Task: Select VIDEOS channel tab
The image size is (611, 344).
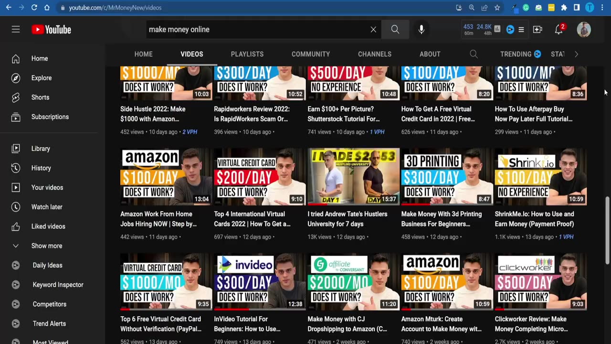Action: (192, 54)
